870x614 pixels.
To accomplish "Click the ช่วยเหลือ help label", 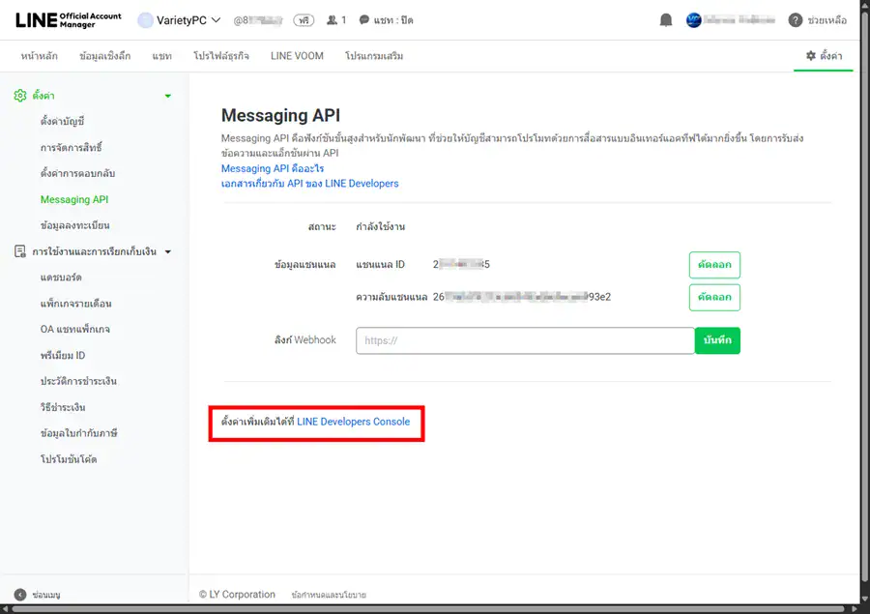I will [826, 20].
